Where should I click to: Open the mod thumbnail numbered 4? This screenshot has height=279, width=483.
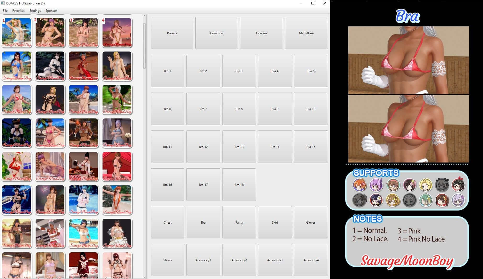117,33
